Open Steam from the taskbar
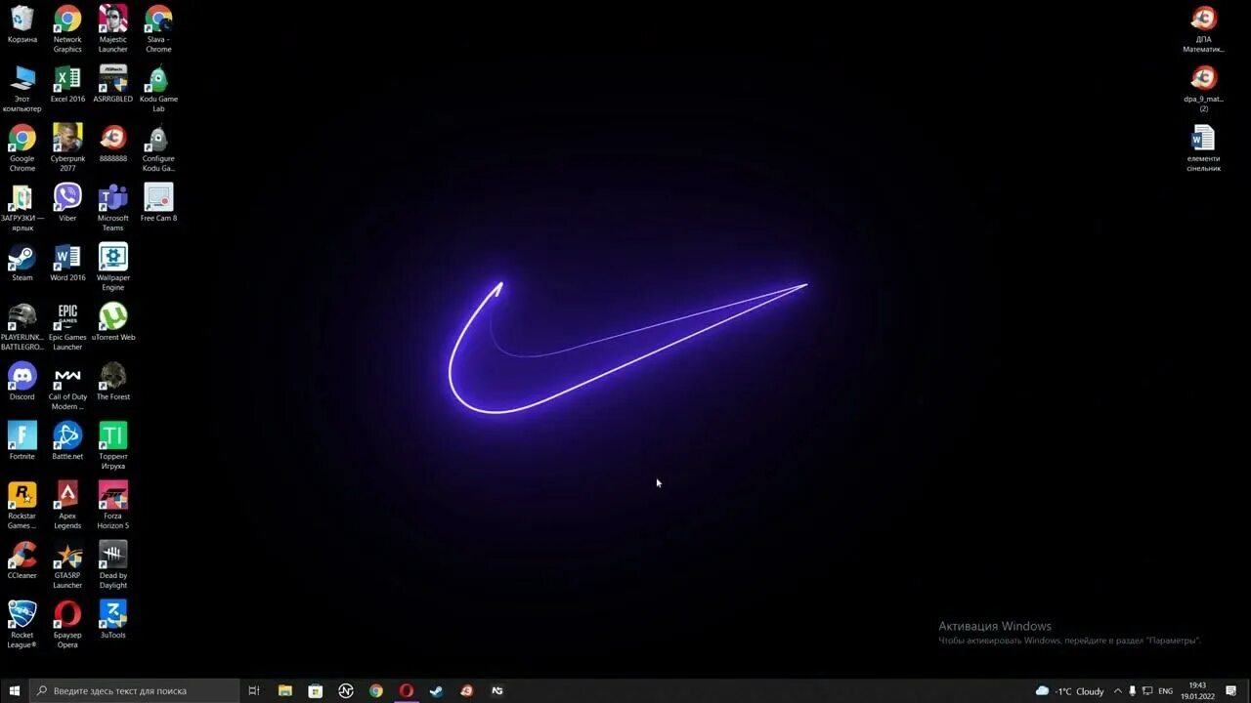The image size is (1251, 703). (437, 690)
